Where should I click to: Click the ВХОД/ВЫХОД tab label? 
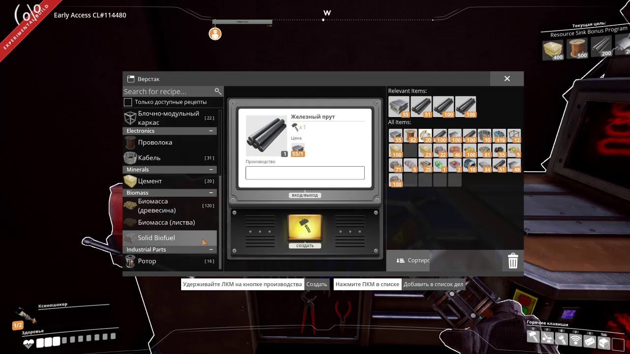click(305, 195)
